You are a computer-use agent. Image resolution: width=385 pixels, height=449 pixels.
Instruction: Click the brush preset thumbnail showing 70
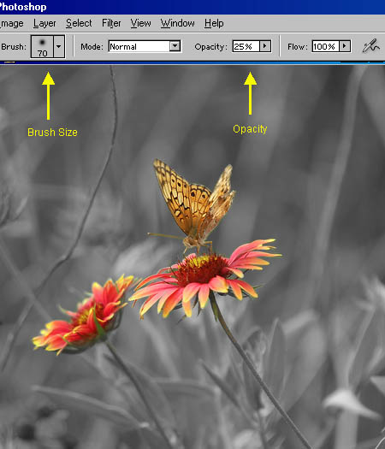(x=42, y=46)
